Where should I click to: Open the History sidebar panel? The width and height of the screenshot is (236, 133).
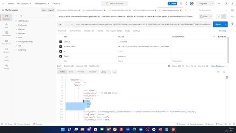[6, 67]
